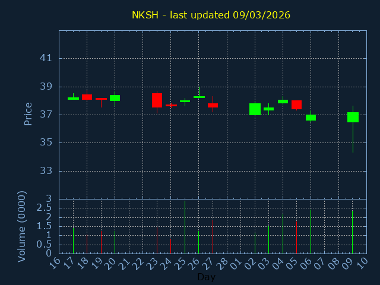Viewport: 380px width, 285px height.
Task: Click the green candlestick on day 20
Action: (115, 98)
